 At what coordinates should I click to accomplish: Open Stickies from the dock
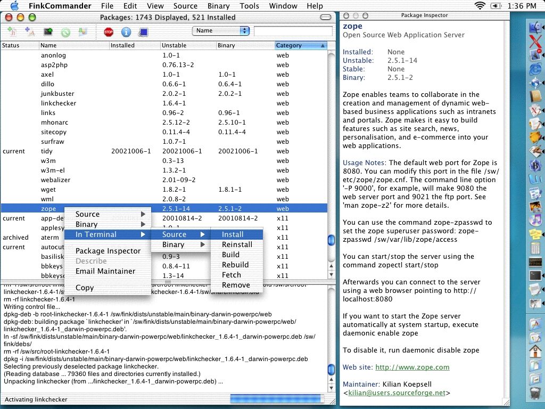[x=535, y=234]
